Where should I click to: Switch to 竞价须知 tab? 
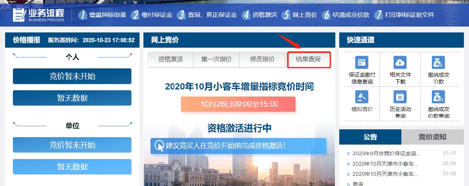432,137
